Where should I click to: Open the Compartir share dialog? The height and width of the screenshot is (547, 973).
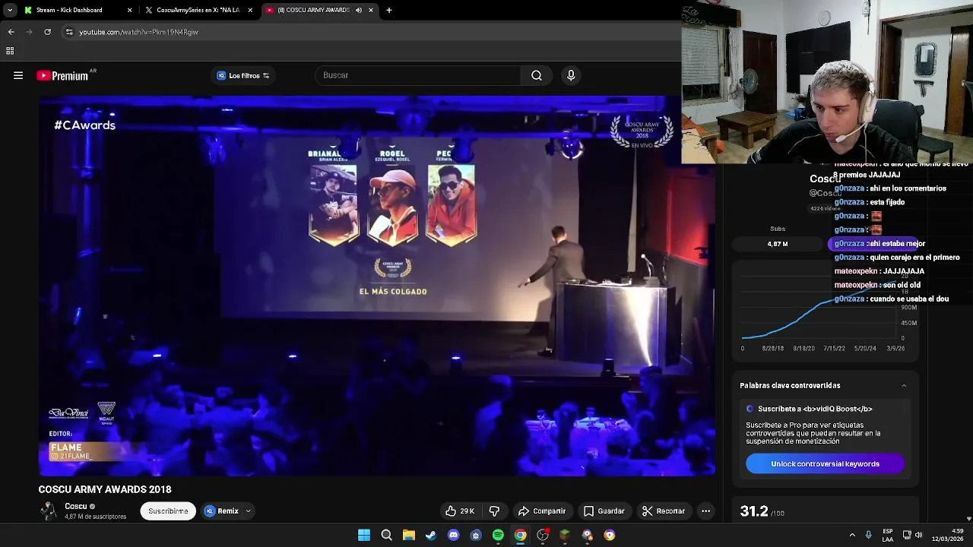[542, 511]
